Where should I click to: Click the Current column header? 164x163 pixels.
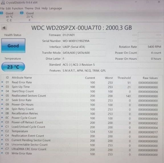click(90, 78)
